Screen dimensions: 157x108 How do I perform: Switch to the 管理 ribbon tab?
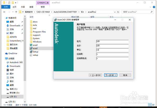(43, 7)
